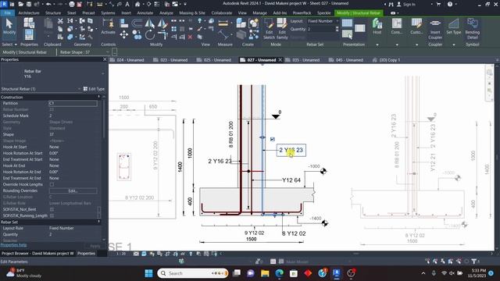Viewport: 500px width, 281px height.
Task: Expand the Host panel dropdown arrow
Action: point(377,44)
